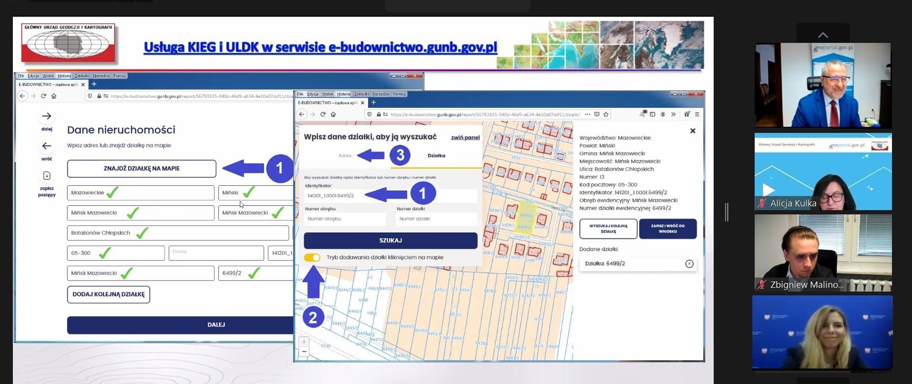Click the Poczta input field

(216, 253)
